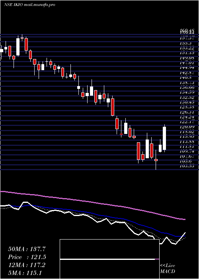199x279 pixels.
Task: Click the 115.95 price axis label
Action: (x=187, y=137)
